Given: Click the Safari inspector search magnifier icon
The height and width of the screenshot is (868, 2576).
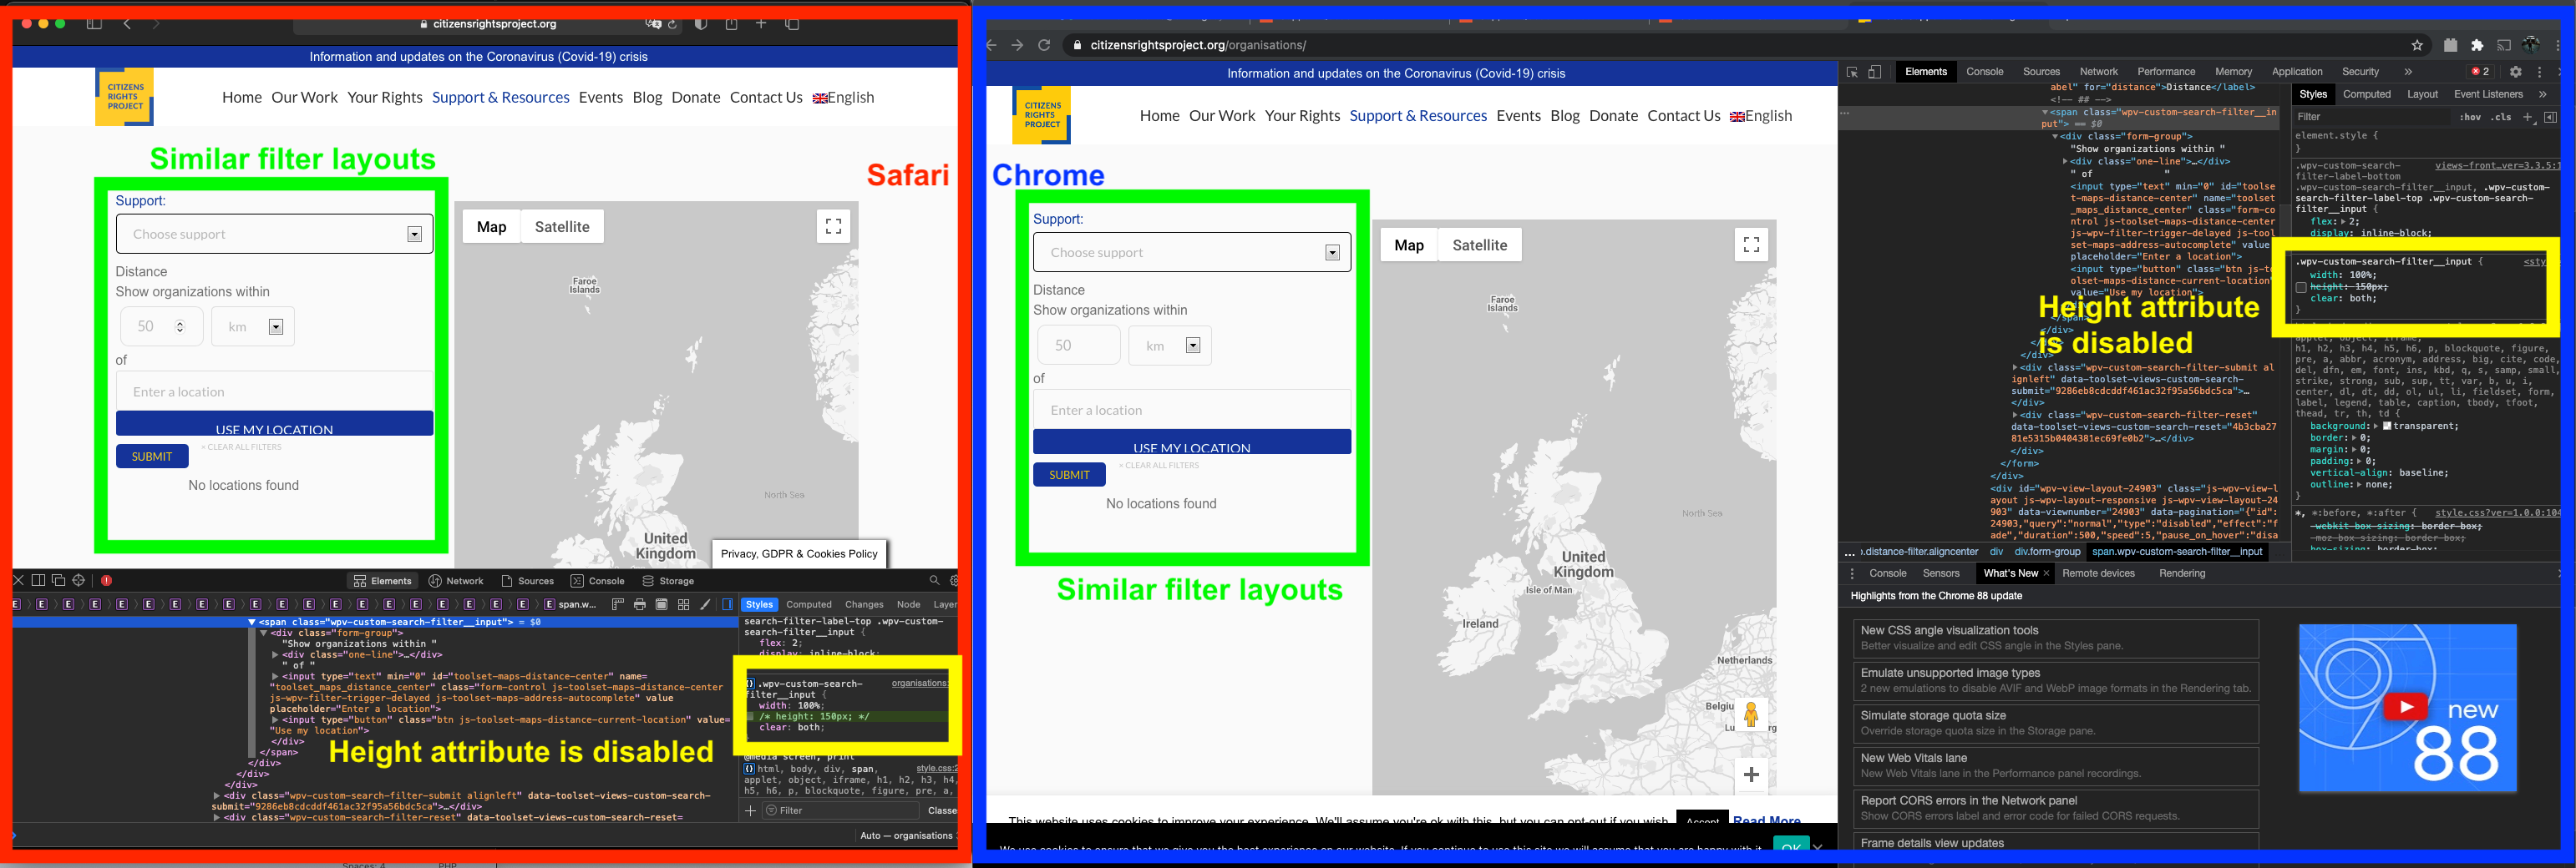Looking at the screenshot, I should coord(934,580).
